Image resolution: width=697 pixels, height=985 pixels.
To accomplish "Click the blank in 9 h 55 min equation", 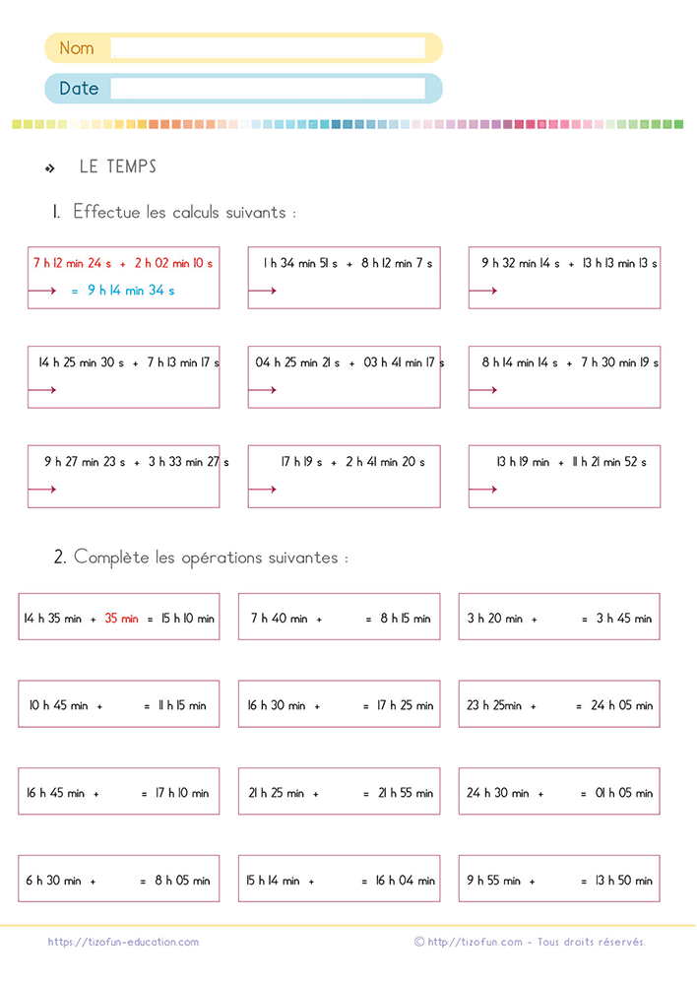I will (557, 881).
